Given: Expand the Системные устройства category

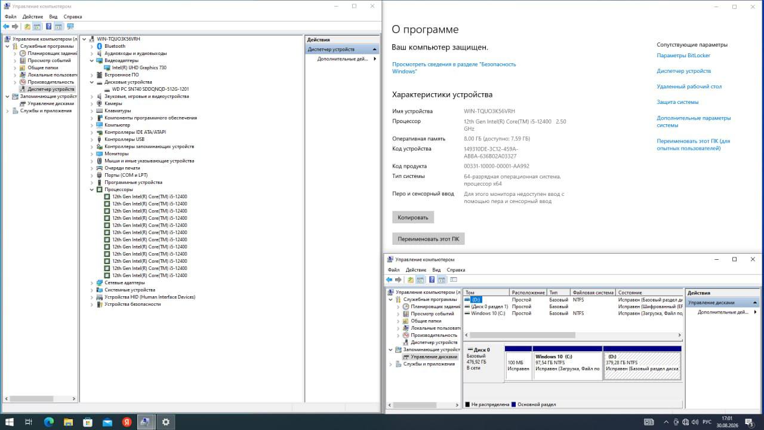Looking at the screenshot, I should (92, 290).
